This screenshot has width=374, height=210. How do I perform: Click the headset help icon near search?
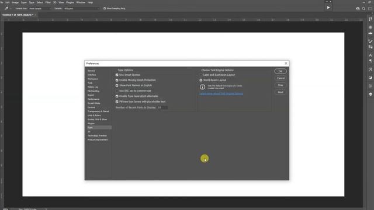point(358,9)
